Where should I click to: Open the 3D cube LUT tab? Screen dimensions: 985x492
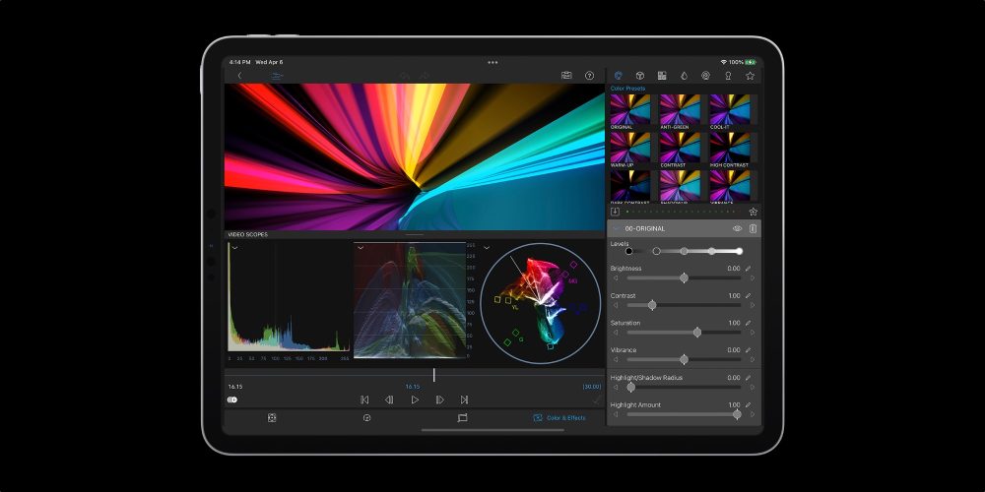639,75
